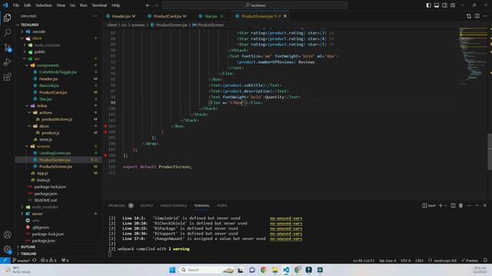
Task: Switch to the Star.jsx editor tab
Action: [x=211, y=16]
